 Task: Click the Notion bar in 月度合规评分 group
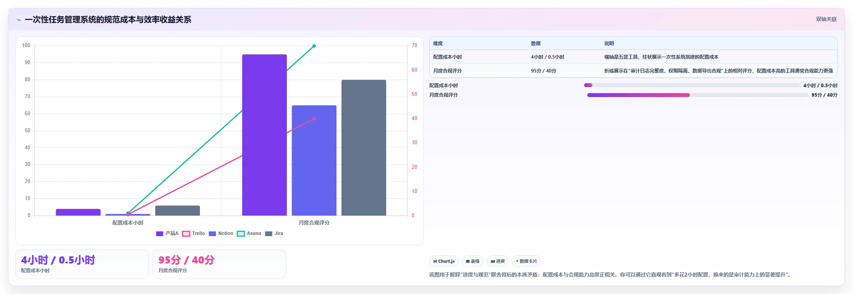tap(314, 160)
